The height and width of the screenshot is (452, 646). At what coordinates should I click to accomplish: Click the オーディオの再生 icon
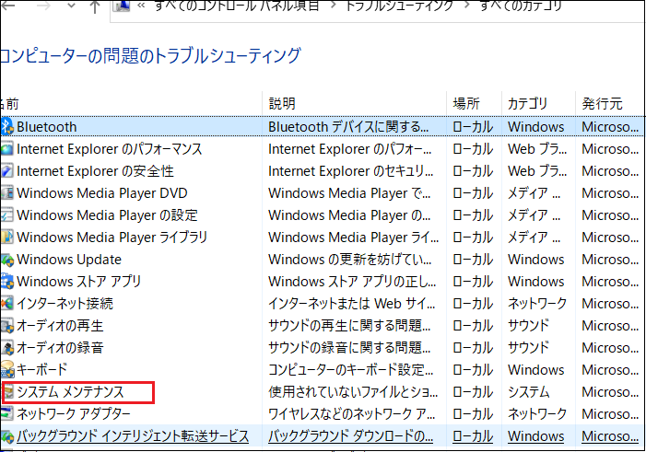pyautogui.click(x=6, y=326)
